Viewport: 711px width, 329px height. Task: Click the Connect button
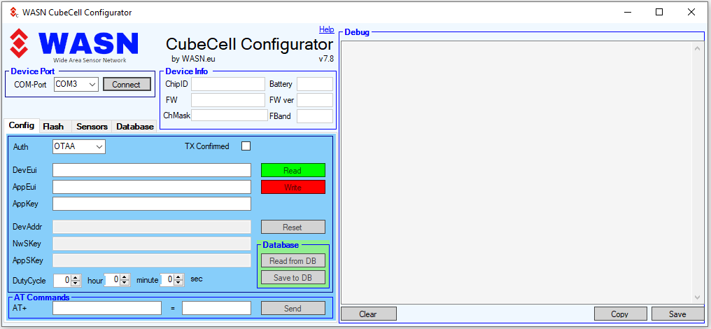point(127,85)
